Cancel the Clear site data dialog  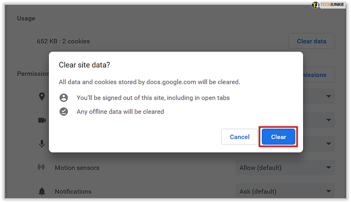[x=239, y=137]
